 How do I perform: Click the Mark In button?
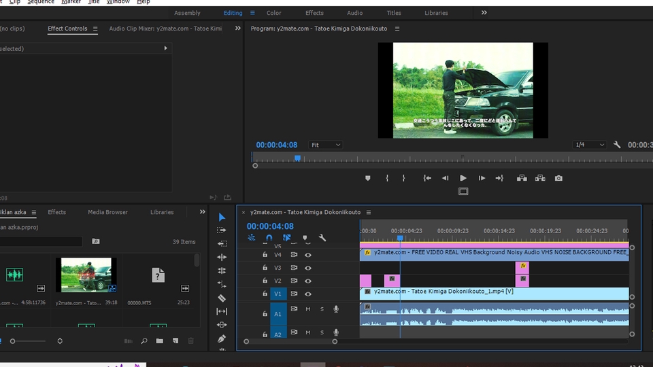coord(387,178)
